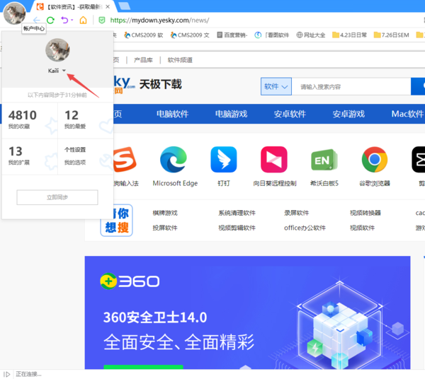Click the Microsoft Edge icon
The width and height of the screenshot is (425, 379).
[x=174, y=159]
